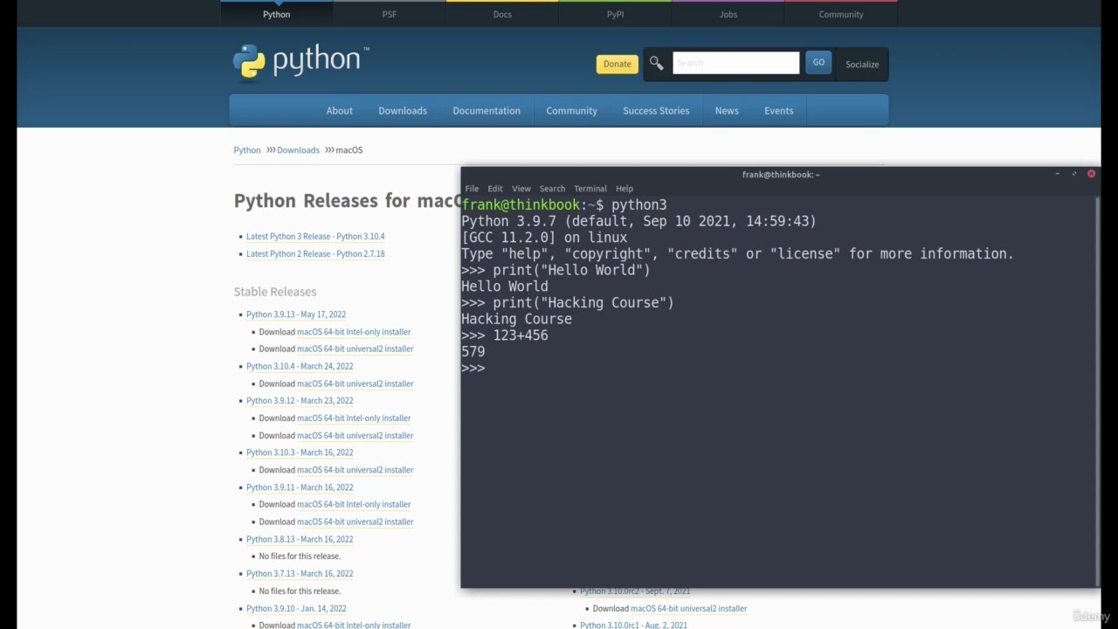Image resolution: width=1118 pixels, height=629 pixels.
Task: Open the Documentation navigation menu
Action: (487, 111)
